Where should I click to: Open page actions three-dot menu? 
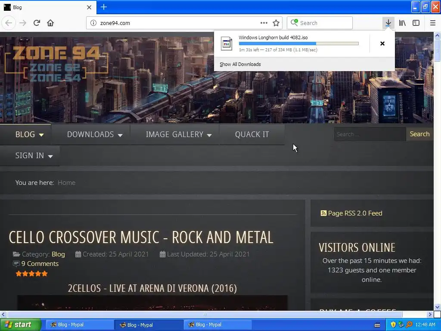[264, 23]
